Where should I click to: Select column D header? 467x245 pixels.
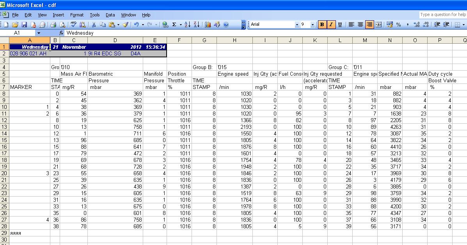[x=115, y=40]
